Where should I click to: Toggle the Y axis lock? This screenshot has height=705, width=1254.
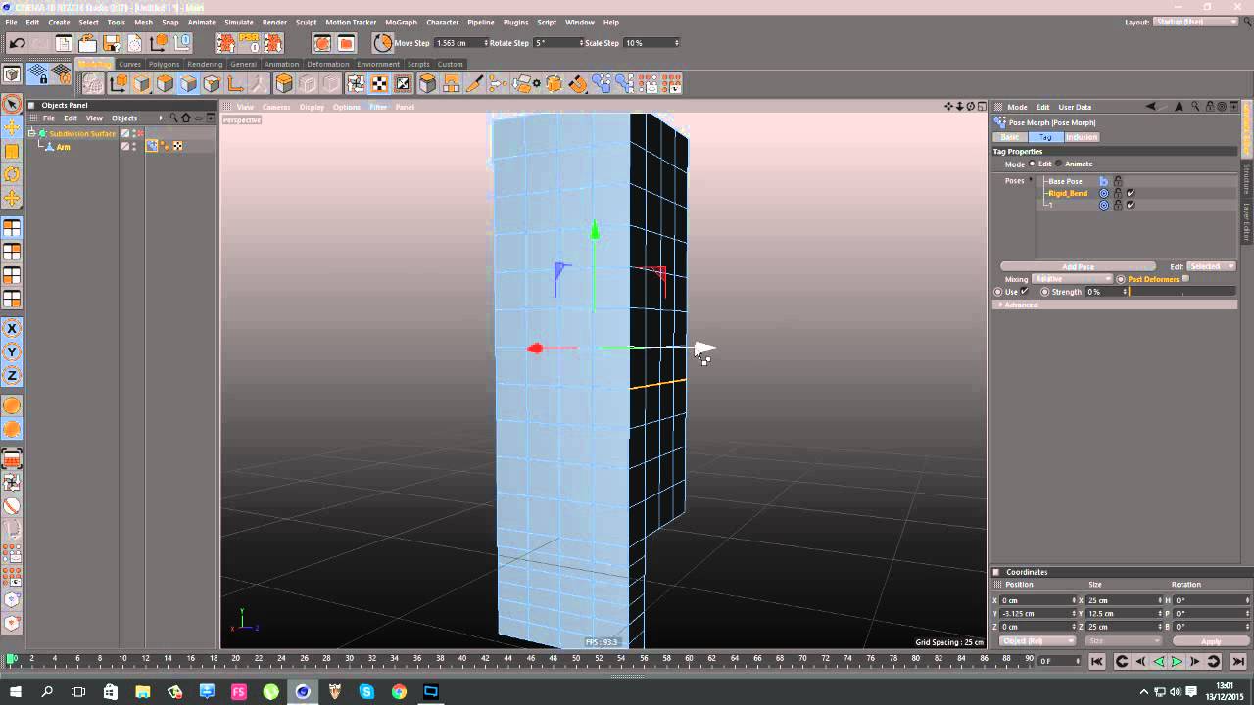[12, 352]
